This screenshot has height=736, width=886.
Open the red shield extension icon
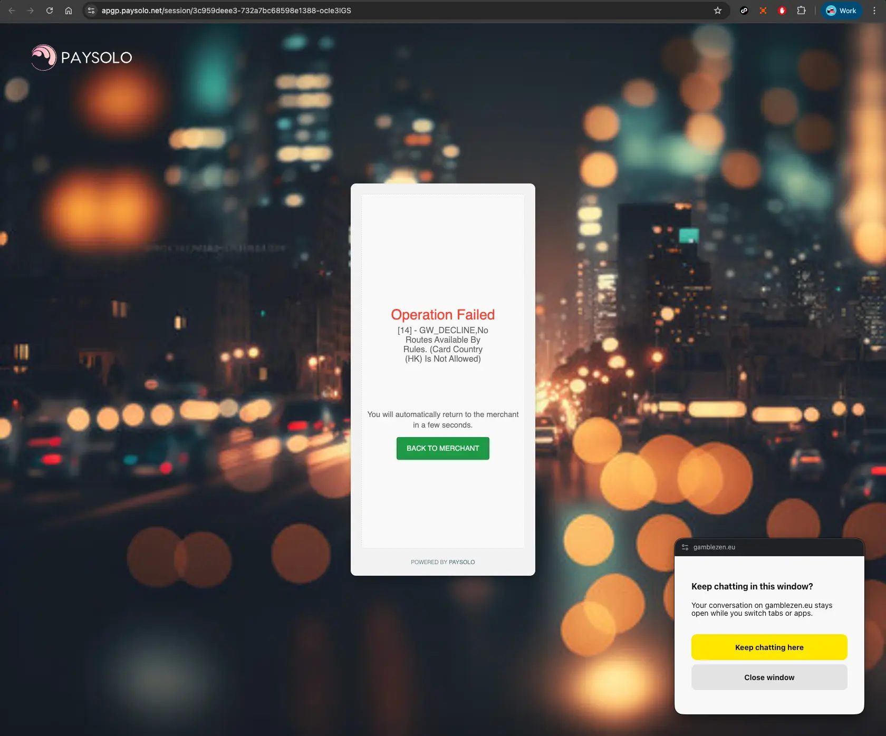click(x=782, y=11)
